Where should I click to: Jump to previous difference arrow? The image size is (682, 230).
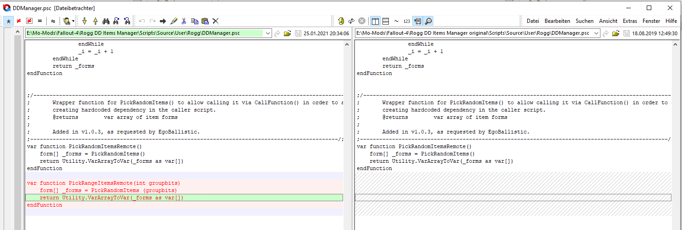point(95,21)
